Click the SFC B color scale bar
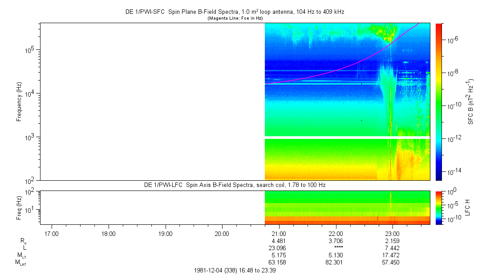The image size is (482, 276). (x=438, y=101)
